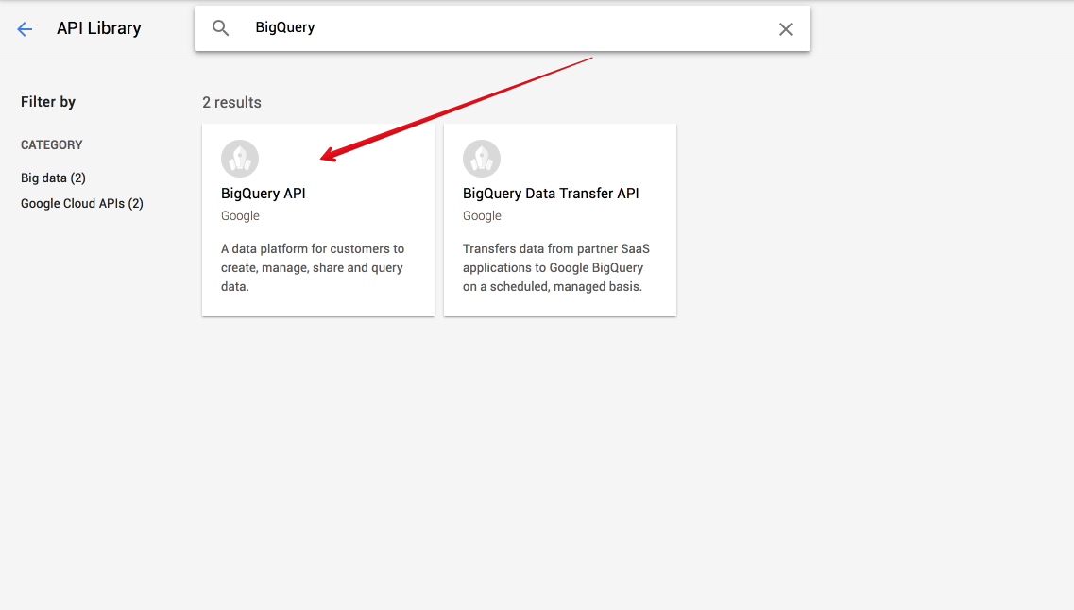This screenshot has height=610, width=1074.
Task: Click Google publisher under Data Transfer API
Action: [482, 215]
